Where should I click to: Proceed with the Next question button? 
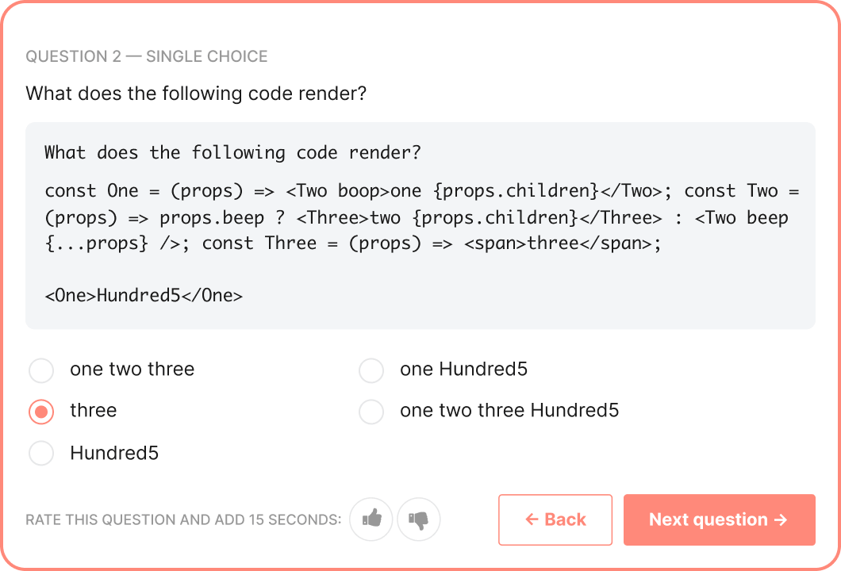pyautogui.click(x=719, y=519)
